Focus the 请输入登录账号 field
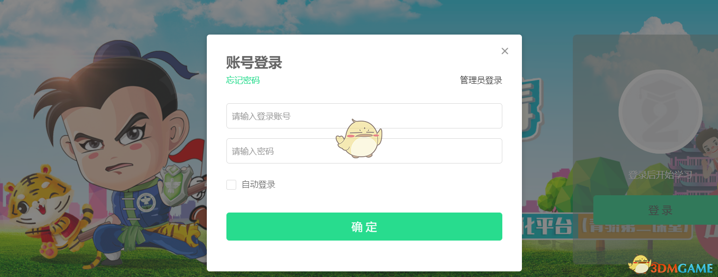Viewport: 718px width, 277px height. click(364, 116)
